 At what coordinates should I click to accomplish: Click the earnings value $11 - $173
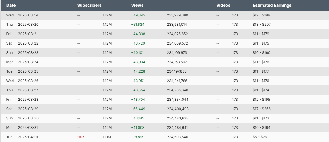(x=261, y=118)
